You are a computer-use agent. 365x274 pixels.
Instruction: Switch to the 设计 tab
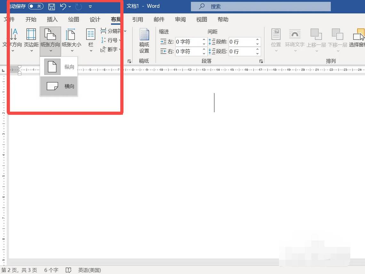coord(95,19)
